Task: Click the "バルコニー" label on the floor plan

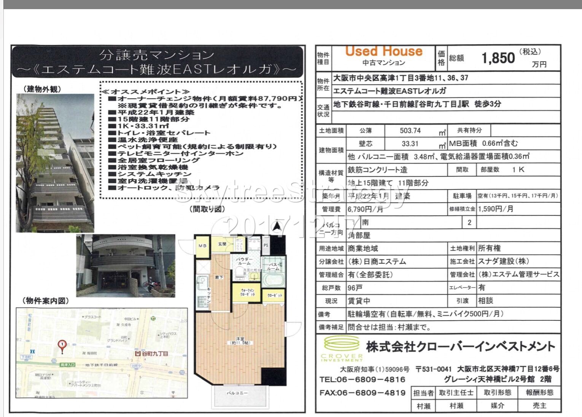Action: click(x=237, y=393)
